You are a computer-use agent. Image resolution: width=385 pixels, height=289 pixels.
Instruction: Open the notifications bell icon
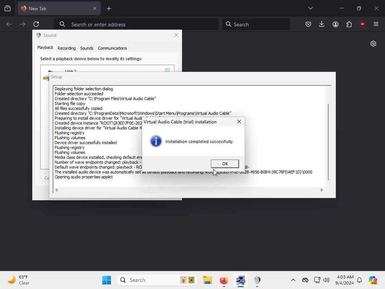359,280
